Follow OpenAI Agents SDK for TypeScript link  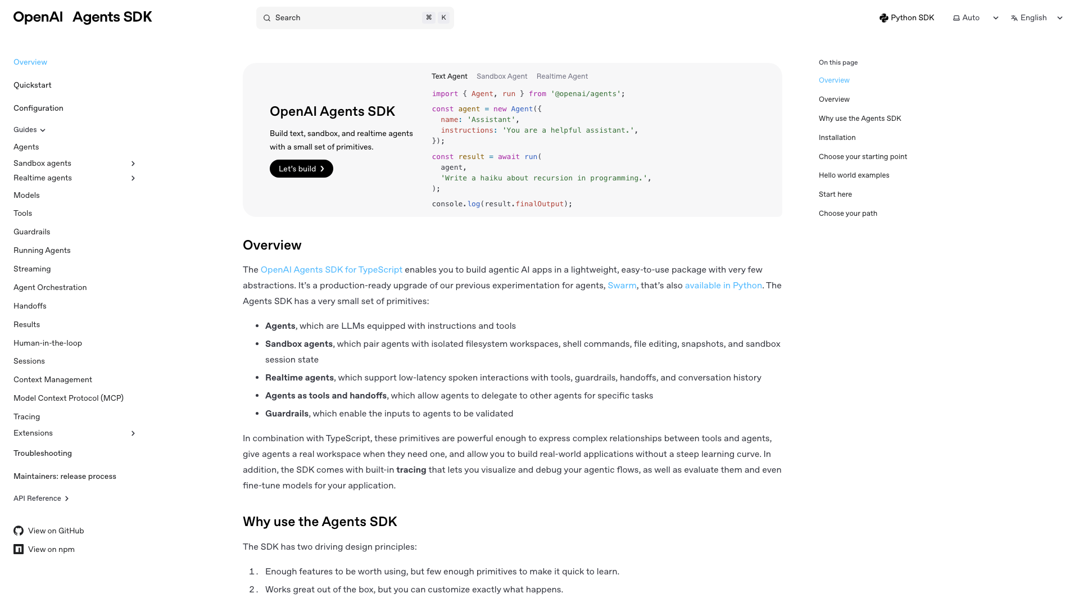point(332,270)
